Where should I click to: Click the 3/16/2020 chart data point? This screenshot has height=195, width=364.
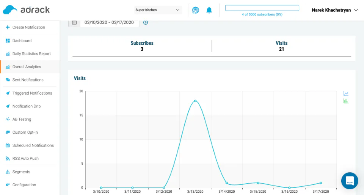coord(289,188)
